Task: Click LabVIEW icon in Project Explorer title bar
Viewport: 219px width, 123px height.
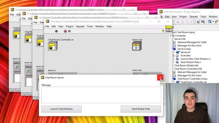Action: pos(161,12)
